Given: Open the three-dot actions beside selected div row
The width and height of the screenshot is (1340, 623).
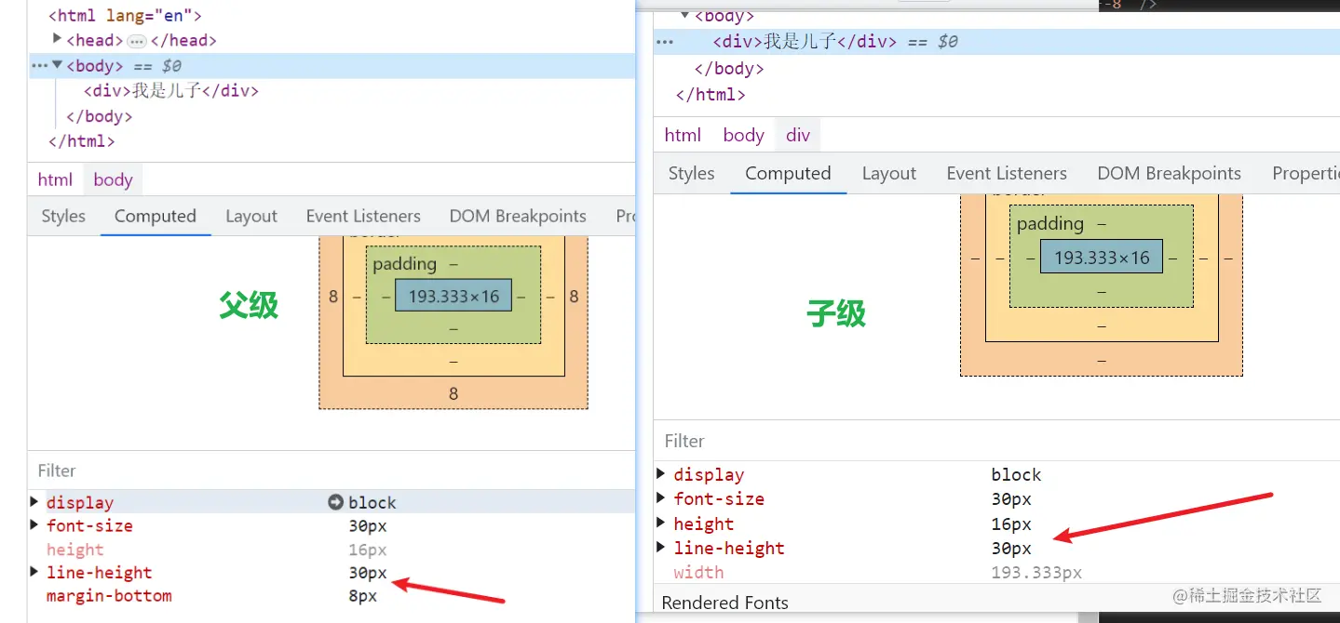Looking at the screenshot, I should (664, 42).
